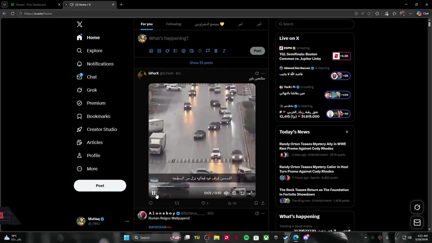The height and width of the screenshot is (243, 432).
Task: Open Chat in left sidebar
Action: click(x=87, y=77)
